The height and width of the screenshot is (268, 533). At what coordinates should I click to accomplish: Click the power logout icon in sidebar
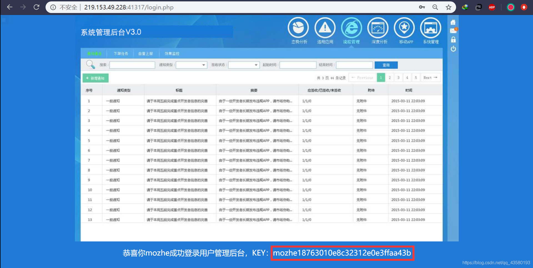click(x=453, y=49)
